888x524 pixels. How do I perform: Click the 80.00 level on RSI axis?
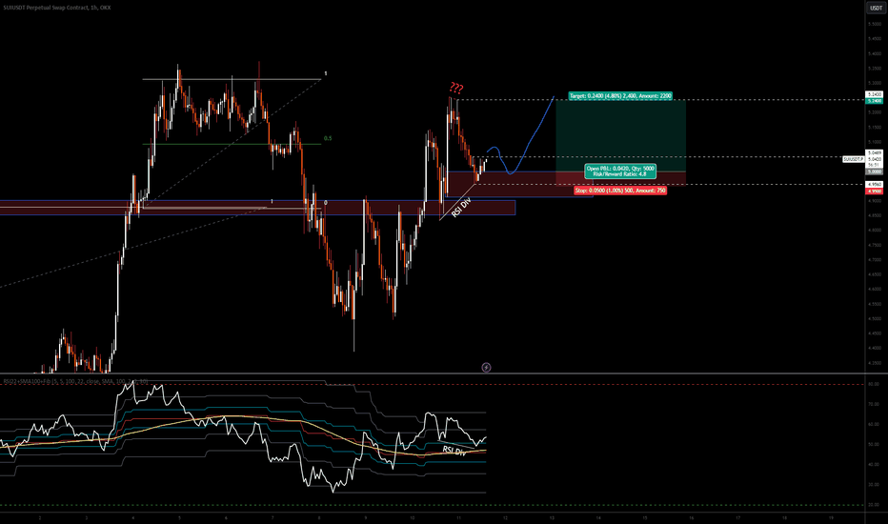[874, 384]
